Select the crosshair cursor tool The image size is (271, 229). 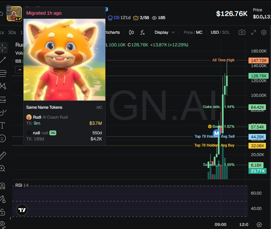pos(3,48)
